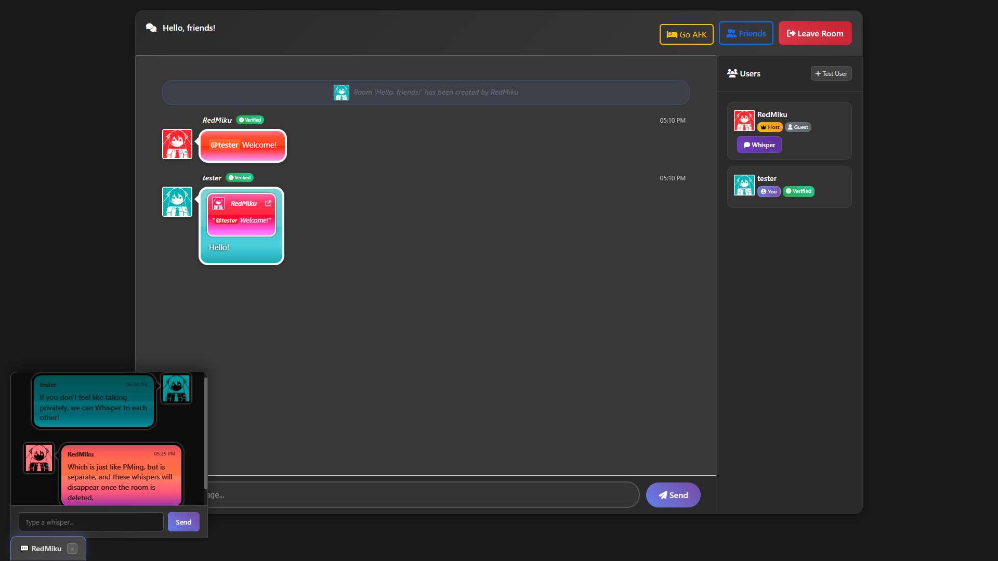This screenshot has height=561, width=998.
Task: Click the chat bubbles icon near room title
Action: 151,28
